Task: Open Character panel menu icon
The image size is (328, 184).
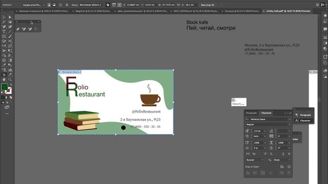Action: coord(290,113)
